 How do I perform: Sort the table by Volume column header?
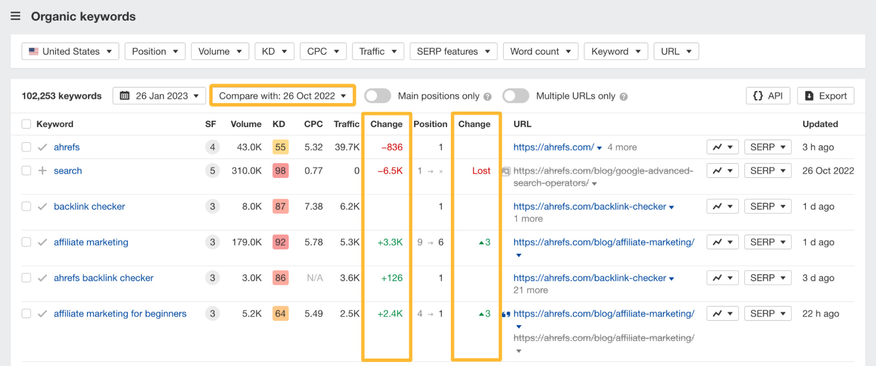point(246,124)
